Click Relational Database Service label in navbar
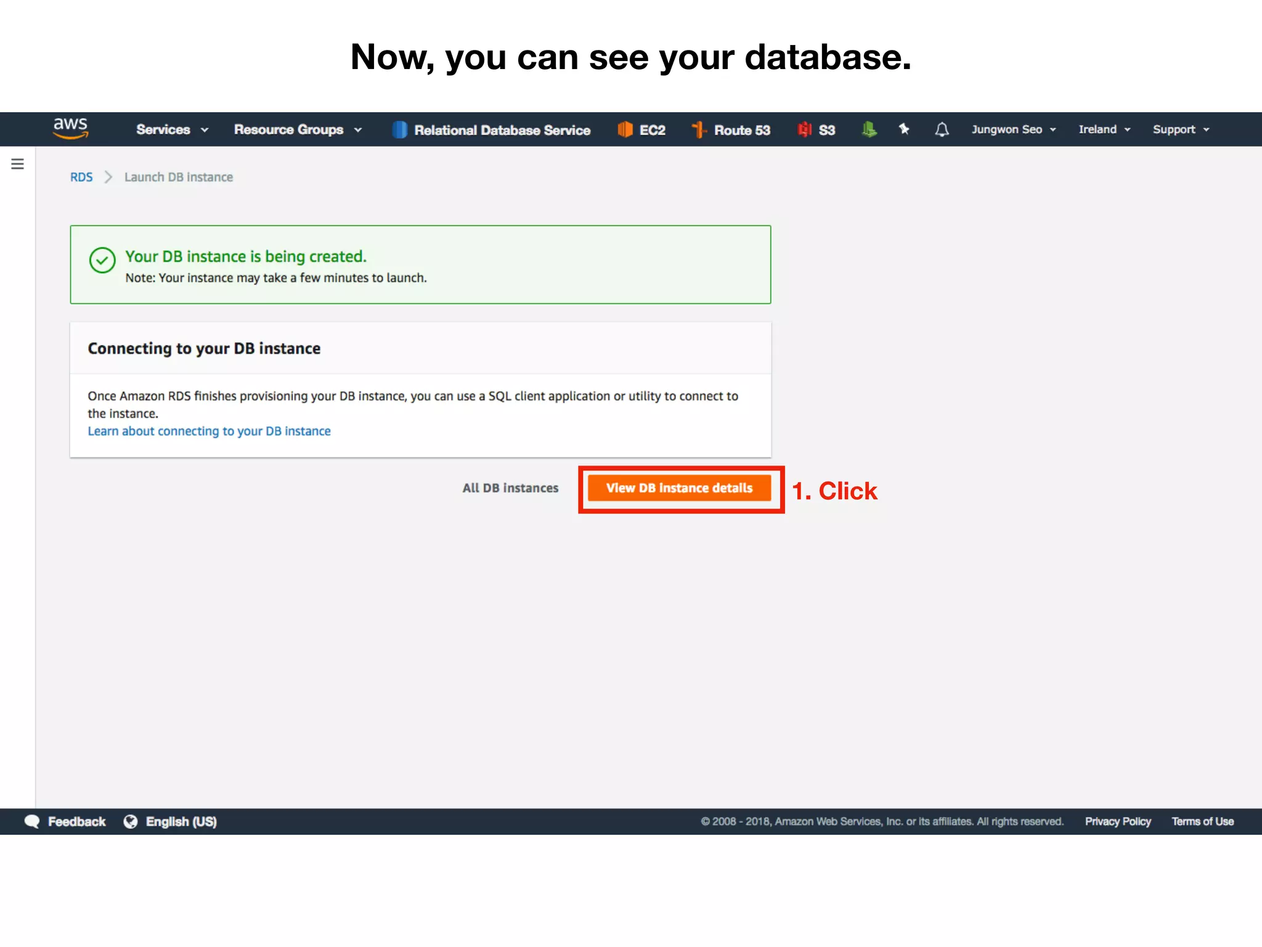Image resolution: width=1262 pixels, height=947 pixels. (x=502, y=130)
